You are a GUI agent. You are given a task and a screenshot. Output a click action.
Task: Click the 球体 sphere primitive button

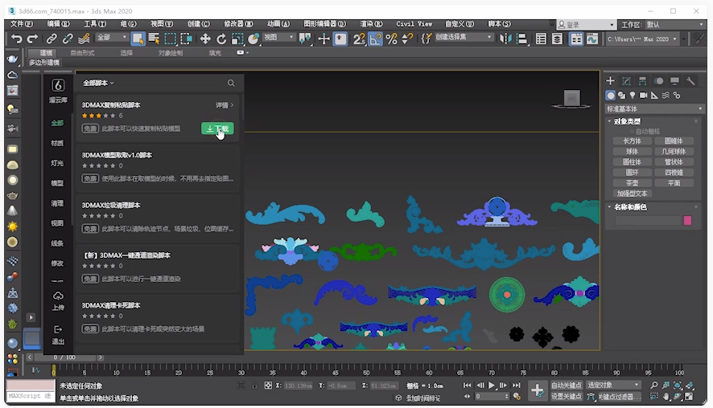coord(632,152)
